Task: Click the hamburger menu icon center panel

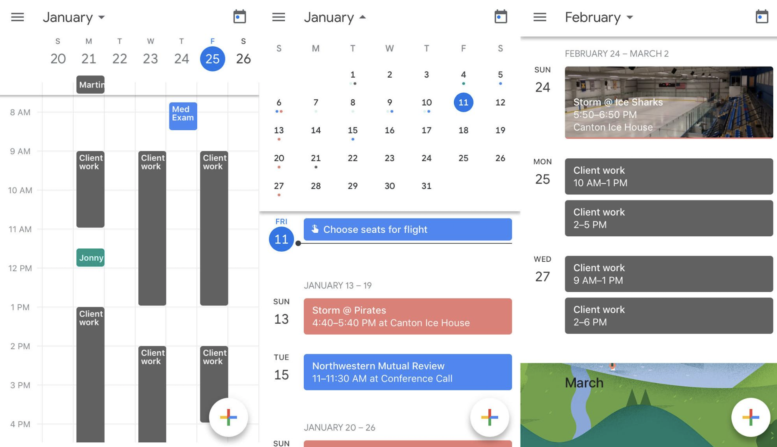Action: [278, 16]
